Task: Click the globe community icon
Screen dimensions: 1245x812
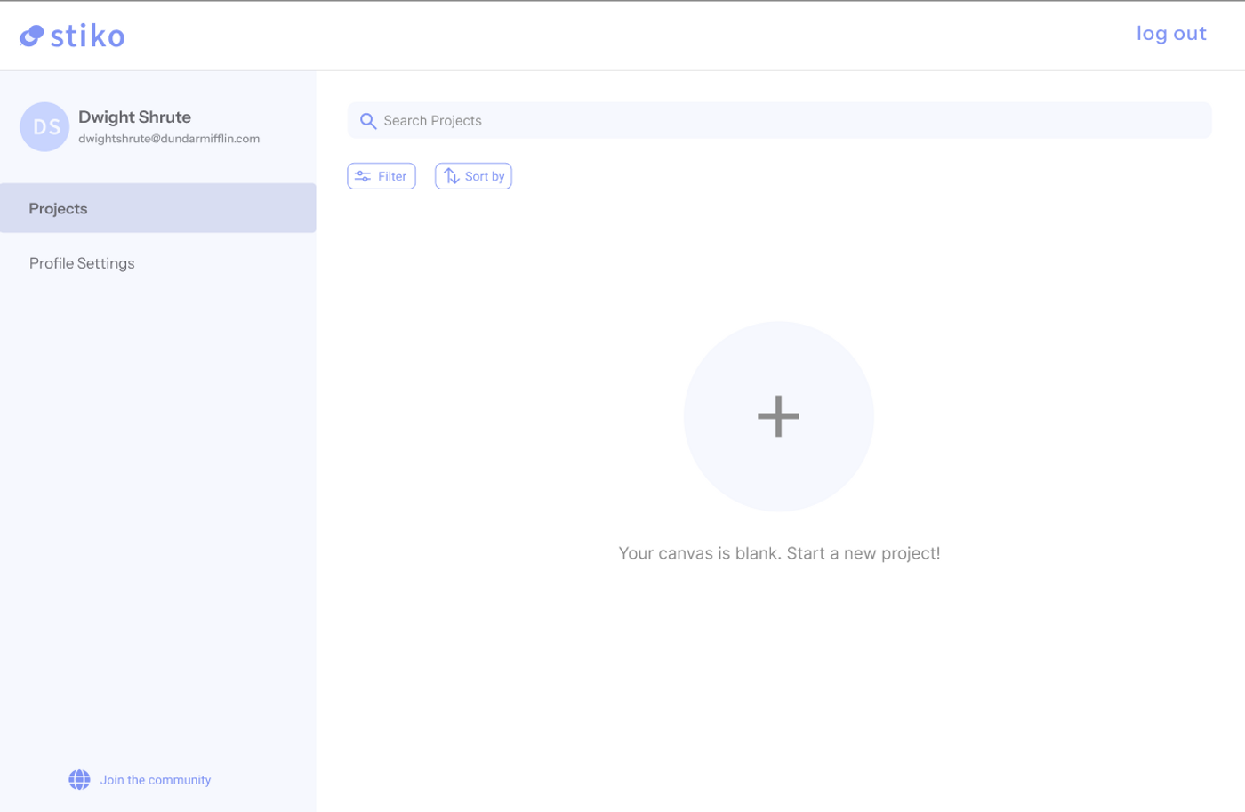Action: point(79,780)
